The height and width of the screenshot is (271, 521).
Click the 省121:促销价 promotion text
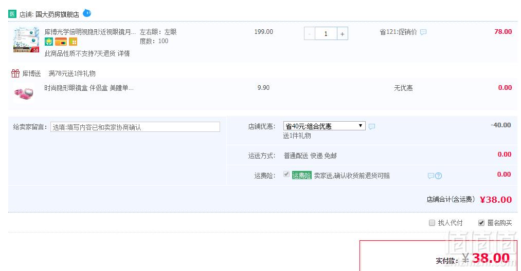click(398, 32)
